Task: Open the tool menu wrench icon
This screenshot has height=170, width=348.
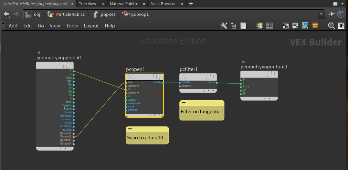Action: (224, 26)
